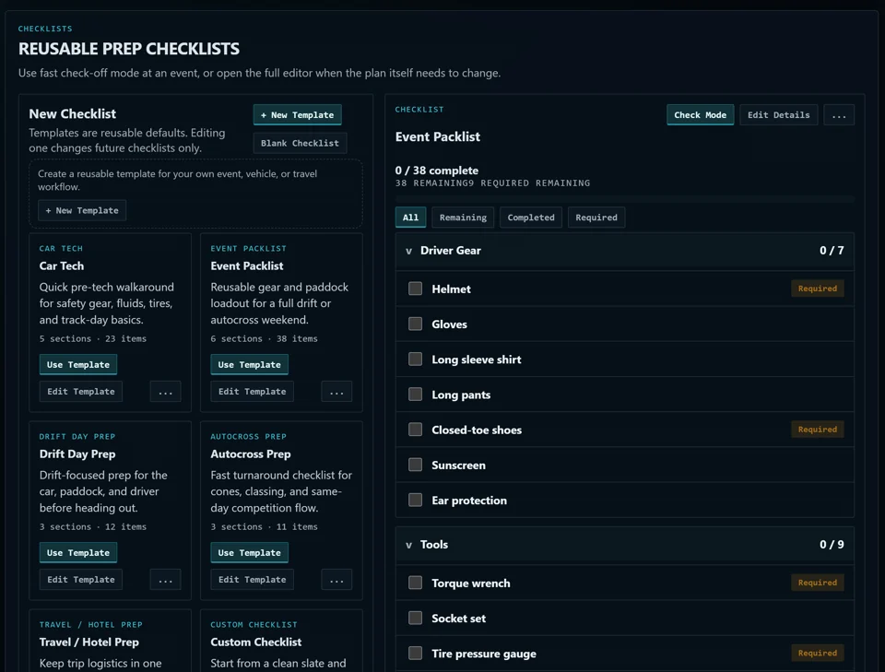Click the progress bar under 0 / 38 complete

[625, 198]
